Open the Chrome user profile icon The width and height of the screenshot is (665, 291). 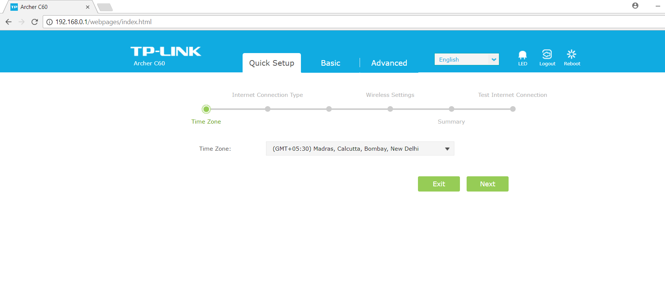pyautogui.click(x=635, y=6)
